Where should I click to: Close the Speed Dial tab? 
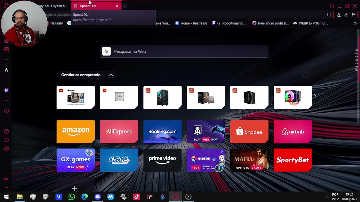(x=117, y=6)
